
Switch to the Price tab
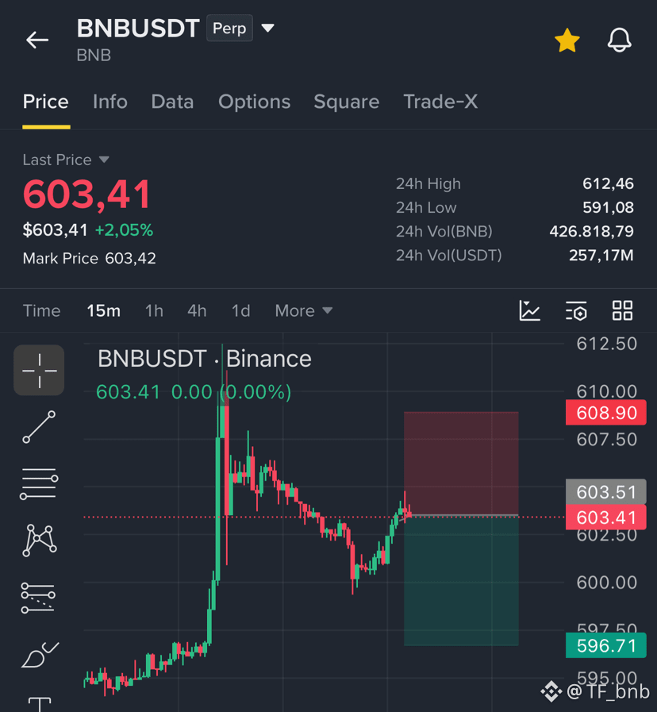[x=46, y=102]
